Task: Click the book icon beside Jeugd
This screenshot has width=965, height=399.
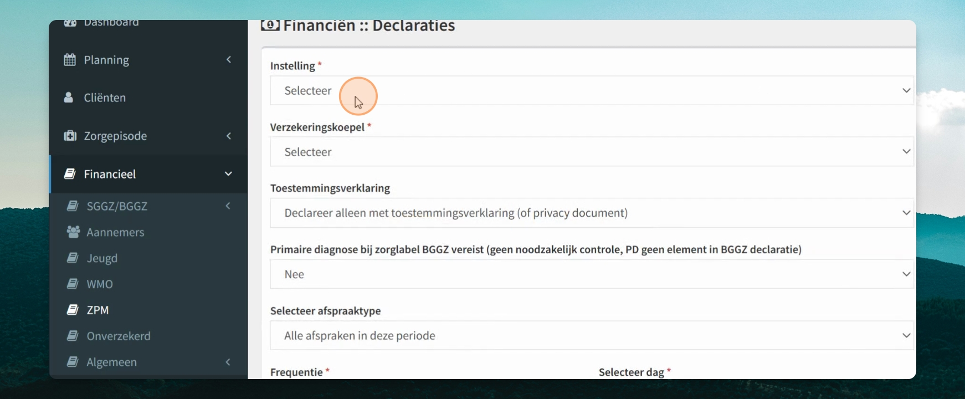Action: (73, 258)
